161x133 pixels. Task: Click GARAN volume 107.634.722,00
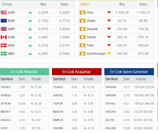(144, 87)
